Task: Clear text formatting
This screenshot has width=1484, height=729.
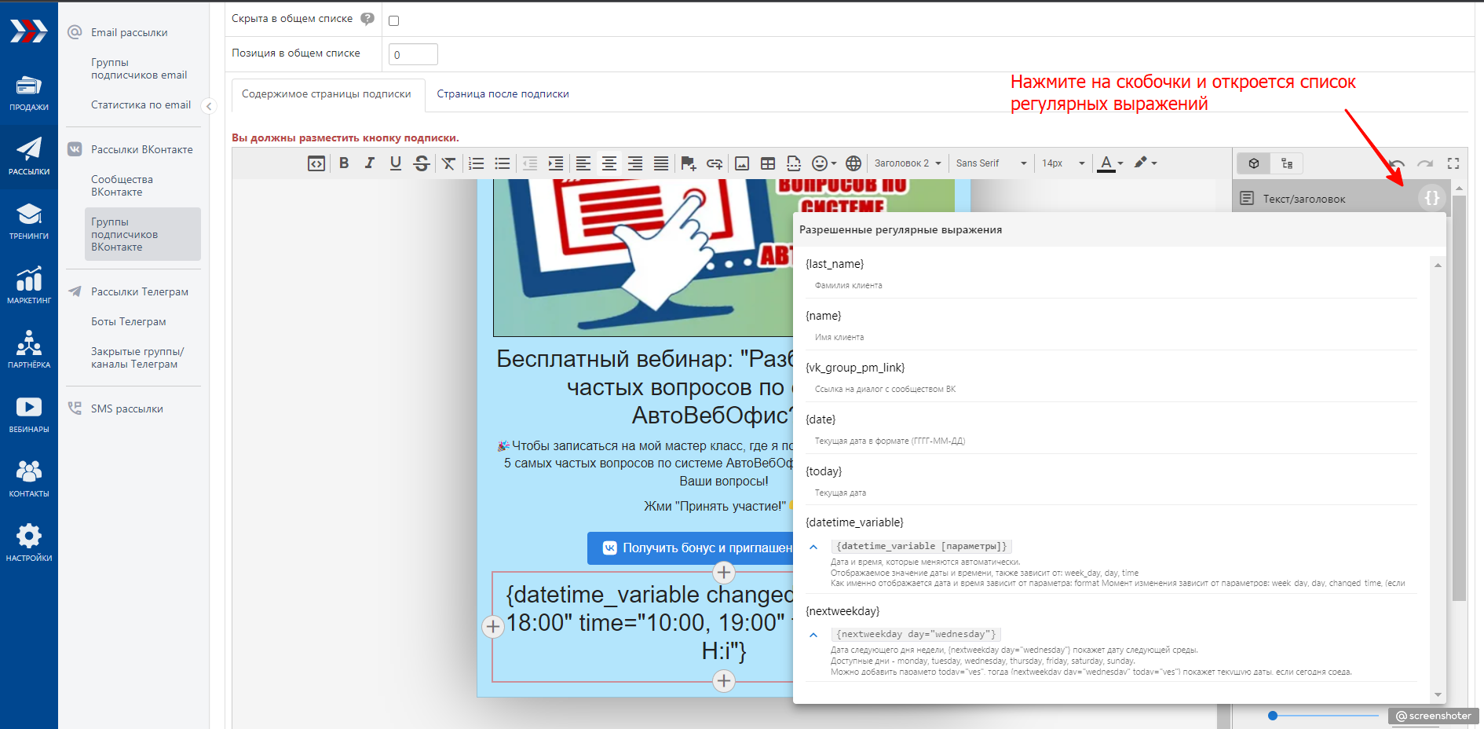Action: click(448, 163)
